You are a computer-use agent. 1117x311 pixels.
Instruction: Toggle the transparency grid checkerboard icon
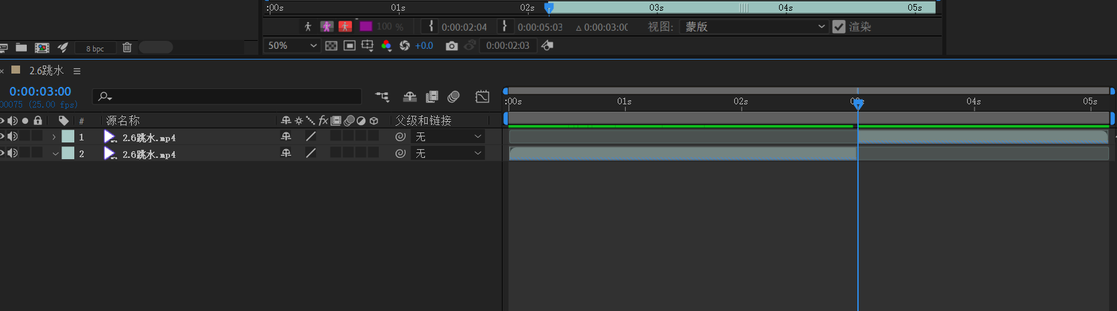[331, 45]
